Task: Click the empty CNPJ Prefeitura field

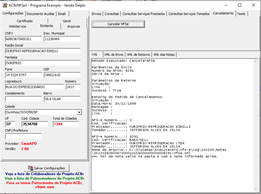Action: click(x=23, y=136)
